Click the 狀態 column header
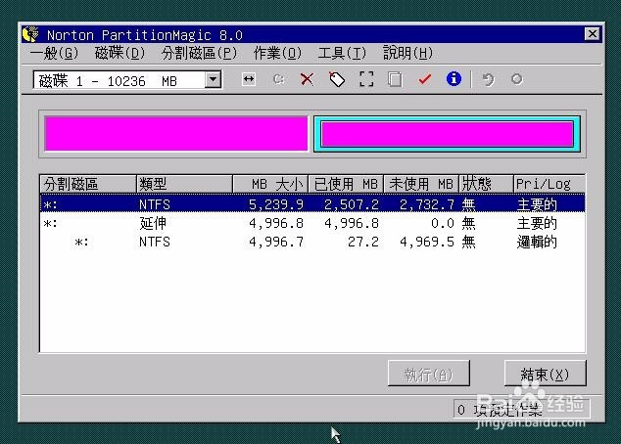The height and width of the screenshot is (444, 621). click(x=486, y=184)
